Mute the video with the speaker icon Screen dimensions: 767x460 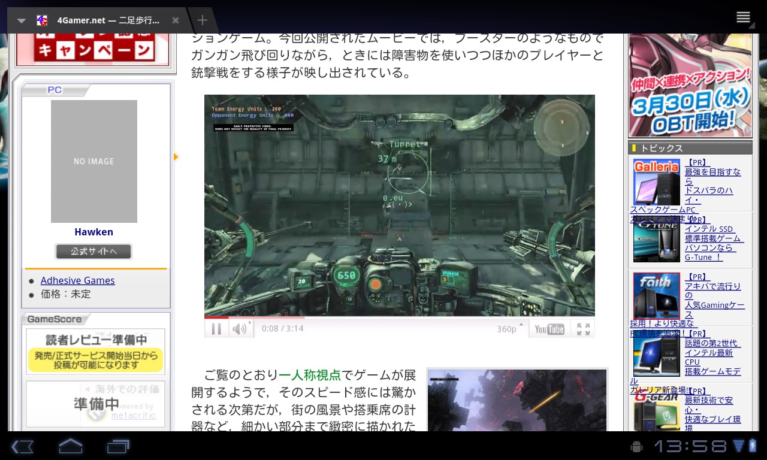tap(239, 329)
